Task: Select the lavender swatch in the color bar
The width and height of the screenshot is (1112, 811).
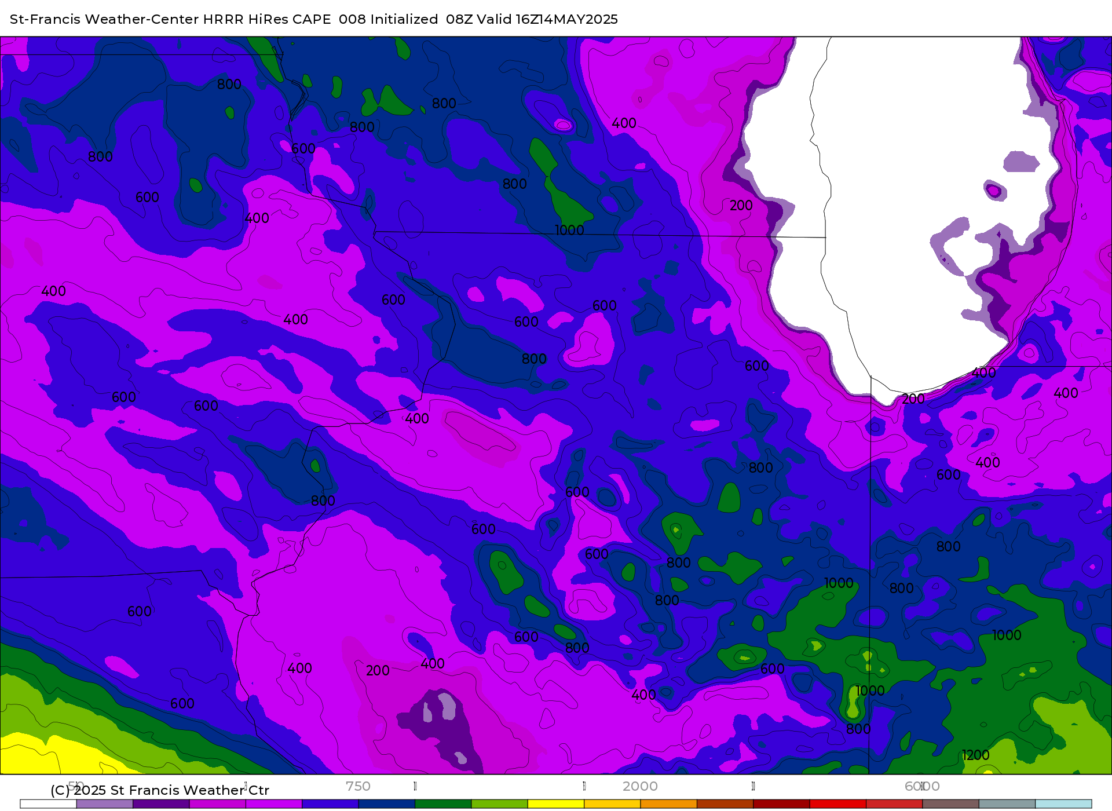Action: [105, 803]
